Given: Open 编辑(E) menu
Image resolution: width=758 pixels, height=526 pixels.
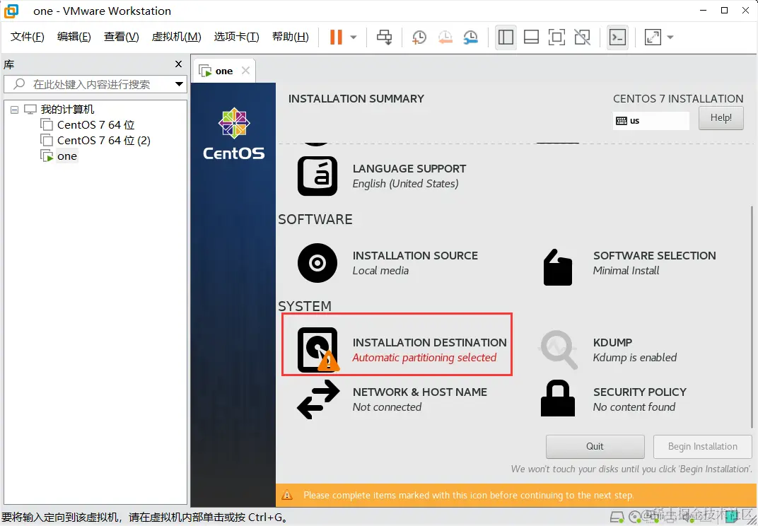Looking at the screenshot, I should pos(74,37).
